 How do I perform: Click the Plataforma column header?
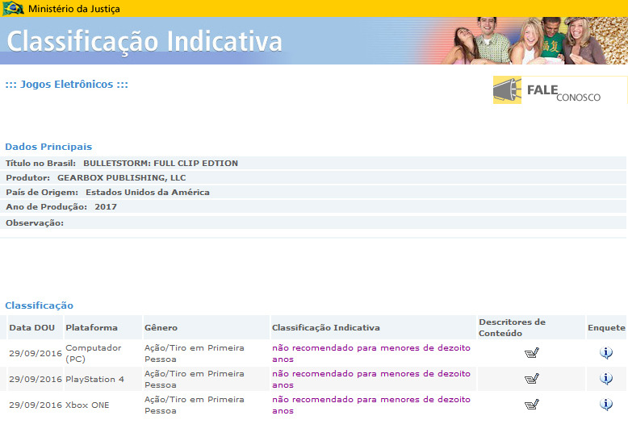pos(91,327)
